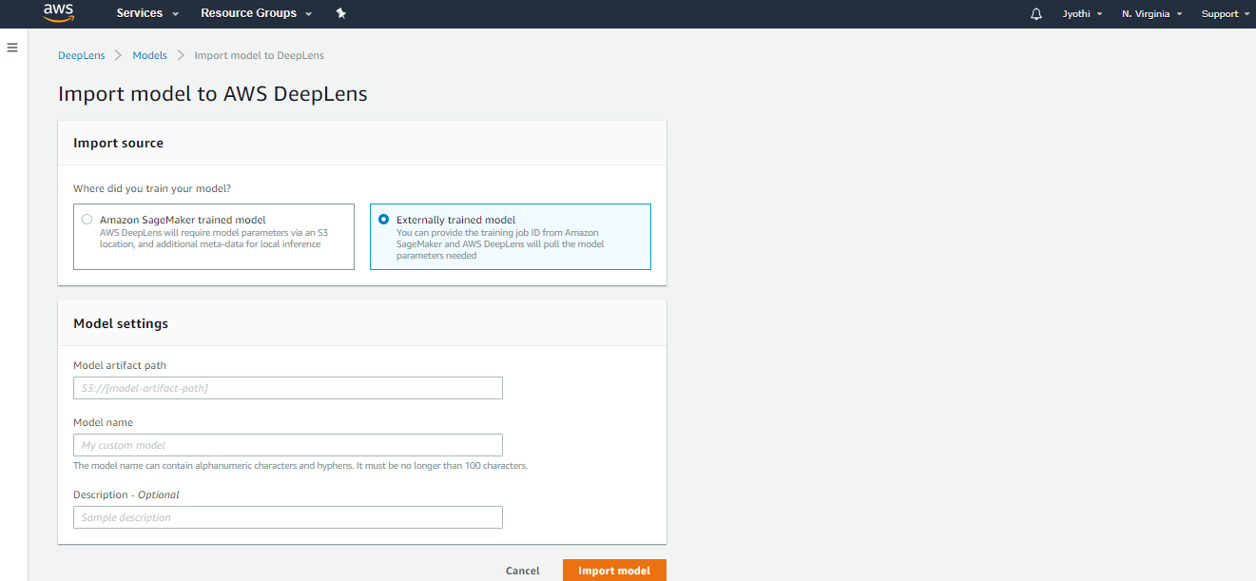Select Externally trained model radio
Screen dimensions: 1256x581
[x=384, y=220]
